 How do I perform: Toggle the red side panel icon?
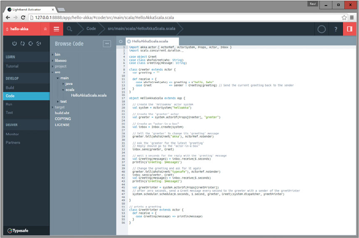pyautogui.click(x=349, y=29)
